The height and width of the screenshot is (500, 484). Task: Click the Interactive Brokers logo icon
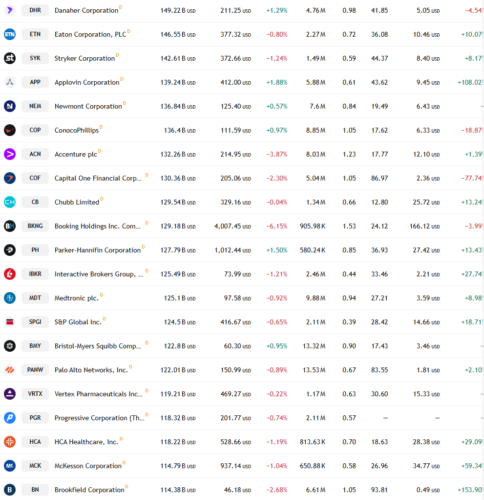point(10,274)
